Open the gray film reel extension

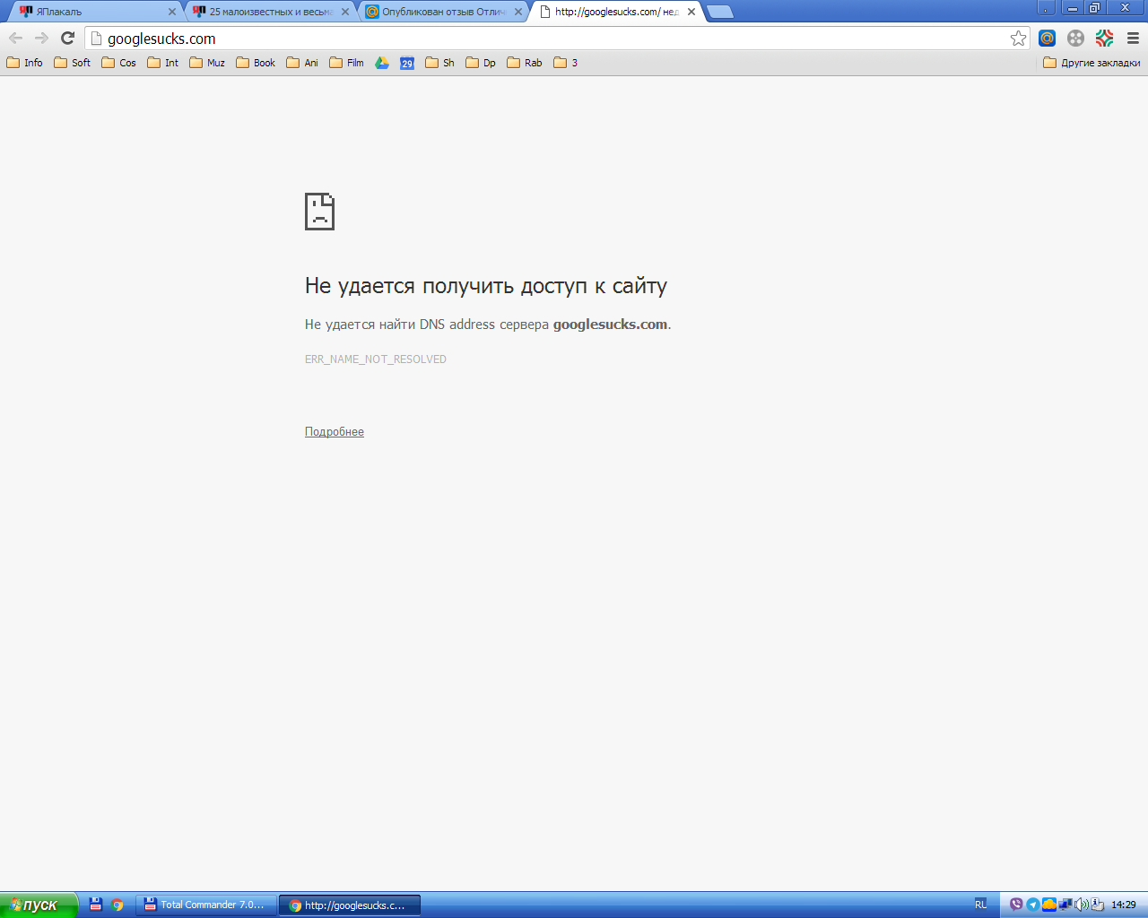point(1075,38)
